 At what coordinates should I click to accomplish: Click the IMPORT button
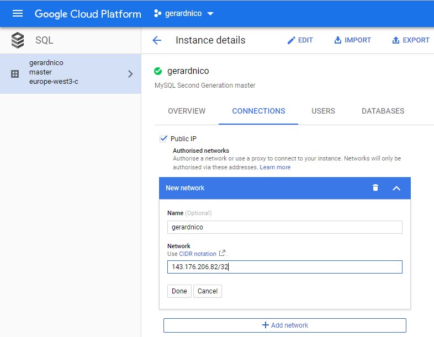[352, 40]
